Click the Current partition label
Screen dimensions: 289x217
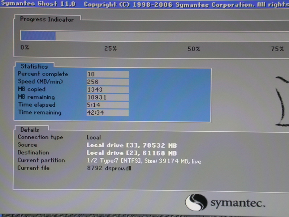(x=41, y=160)
